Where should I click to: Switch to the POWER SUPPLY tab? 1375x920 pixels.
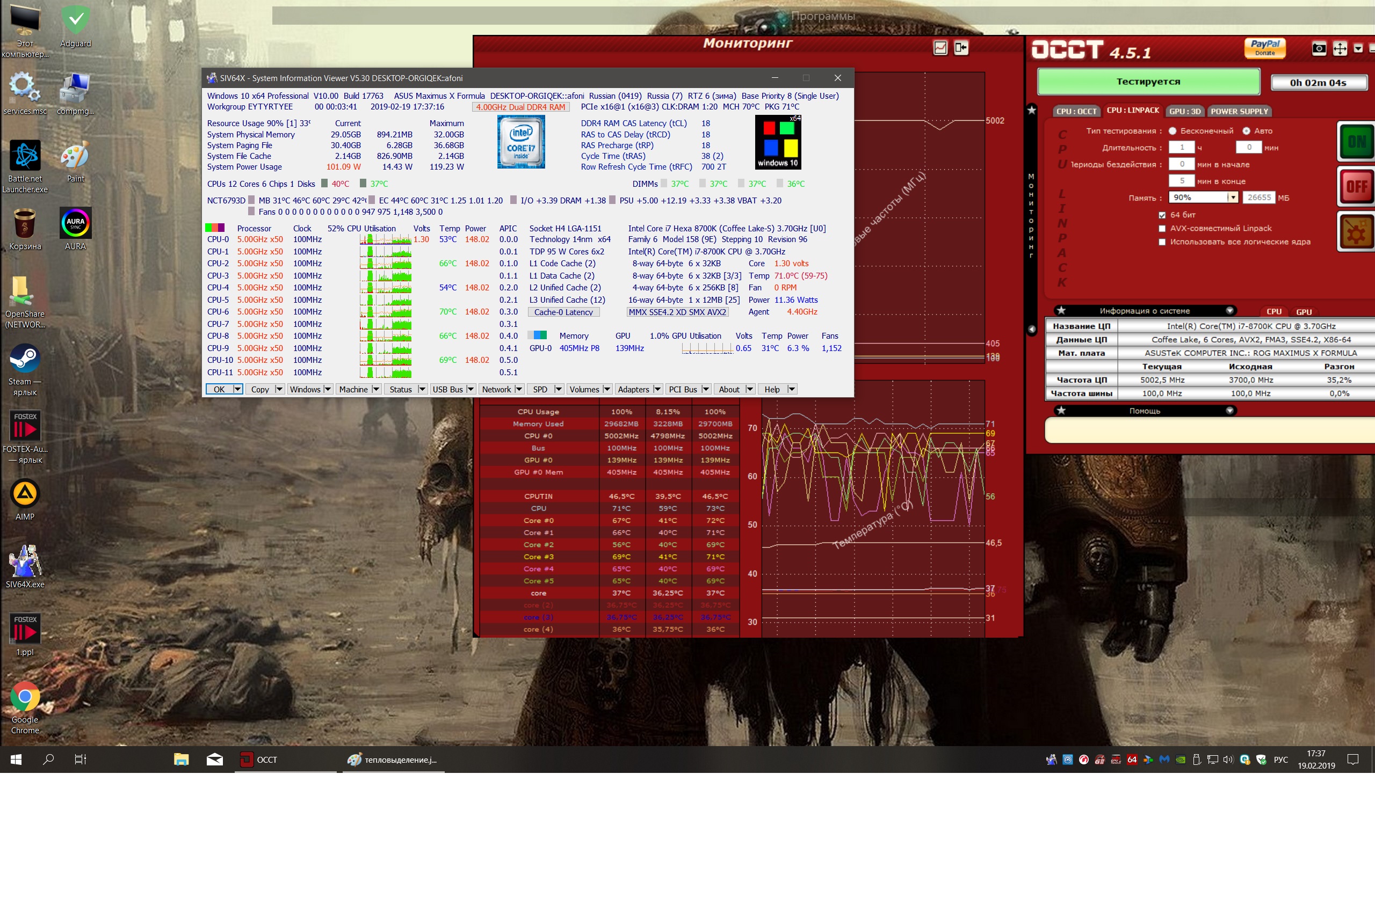pos(1239,111)
